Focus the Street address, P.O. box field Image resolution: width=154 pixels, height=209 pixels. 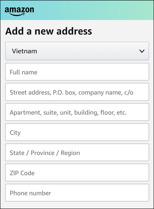coord(77,92)
